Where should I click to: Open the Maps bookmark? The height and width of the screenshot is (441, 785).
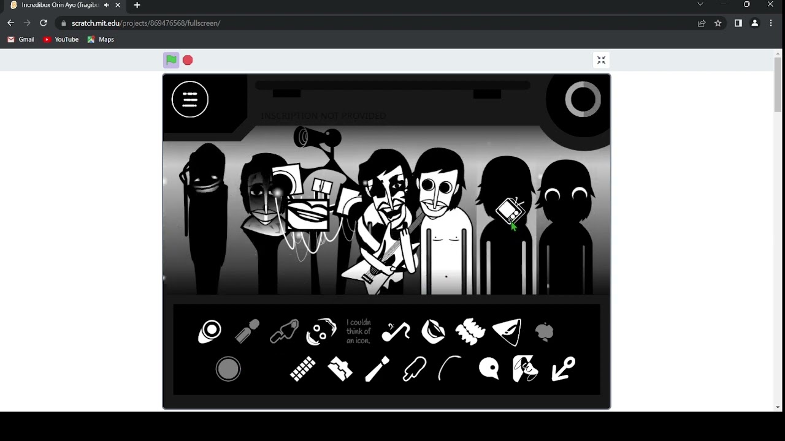(101, 39)
